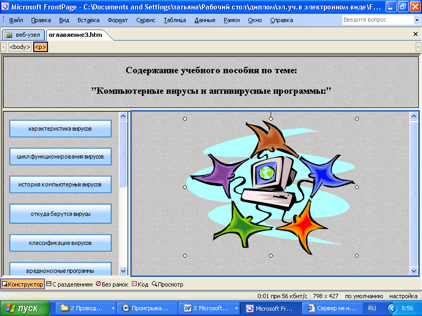The height and width of the screenshot is (316, 422).
Task: Open the Данные menu
Action: pyautogui.click(x=205, y=20)
